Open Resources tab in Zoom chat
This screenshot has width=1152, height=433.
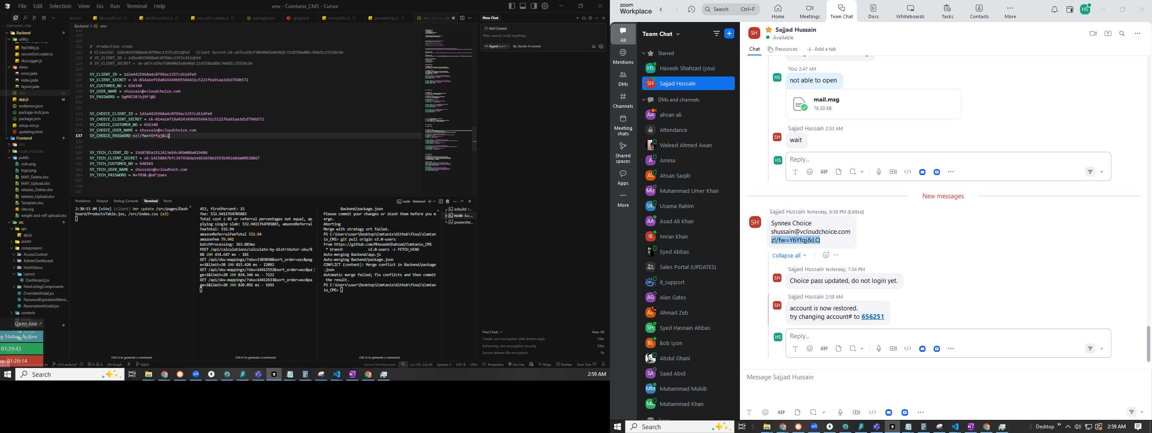pos(783,49)
